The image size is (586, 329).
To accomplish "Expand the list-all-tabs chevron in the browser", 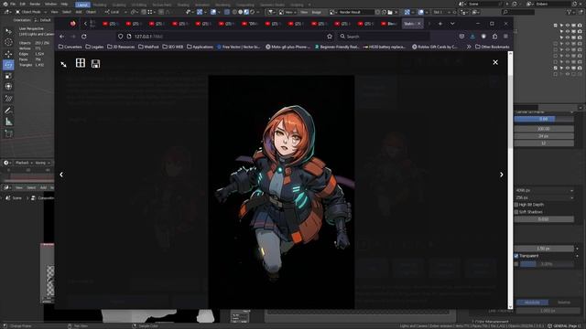I will pyautogui.click(x=452, y=24).
